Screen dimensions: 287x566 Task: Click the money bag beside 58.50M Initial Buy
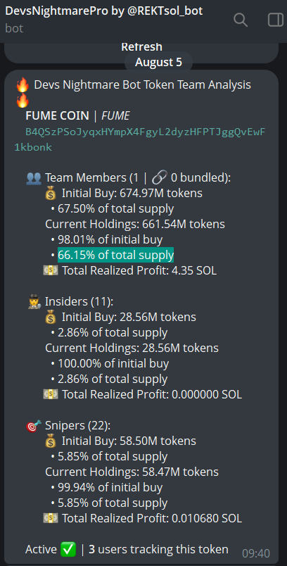(x=51, y=441)
